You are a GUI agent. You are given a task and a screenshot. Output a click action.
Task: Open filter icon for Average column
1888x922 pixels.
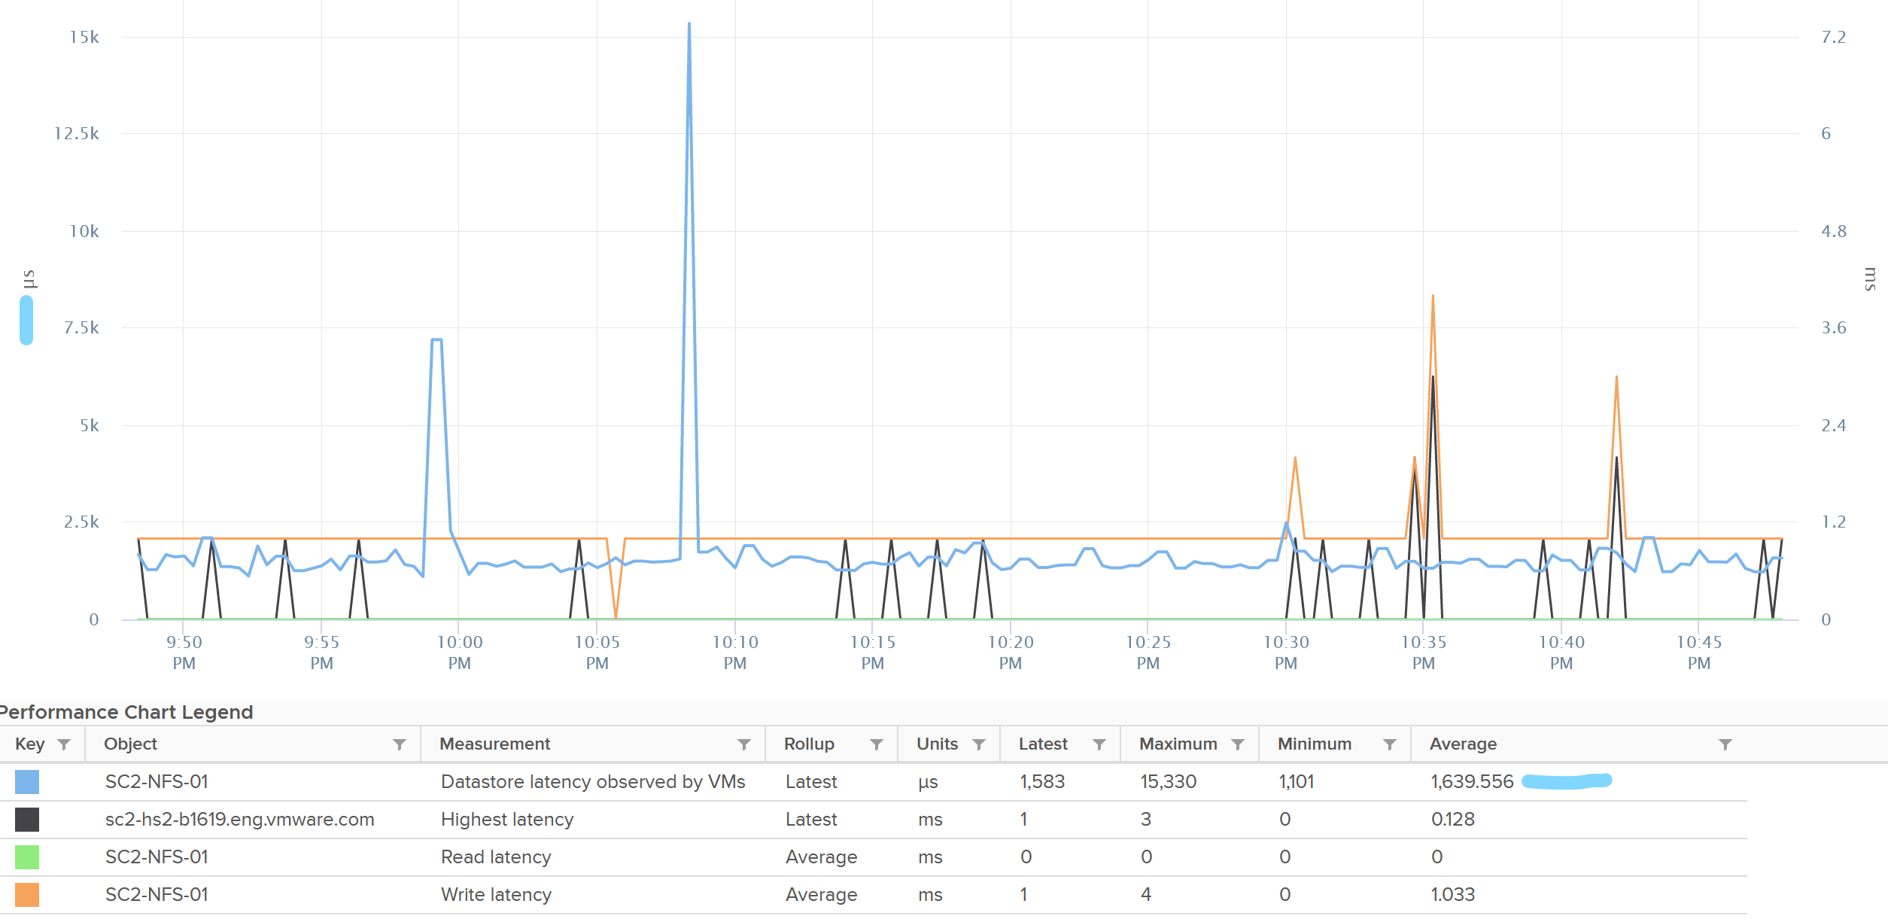click(1725, 744)
